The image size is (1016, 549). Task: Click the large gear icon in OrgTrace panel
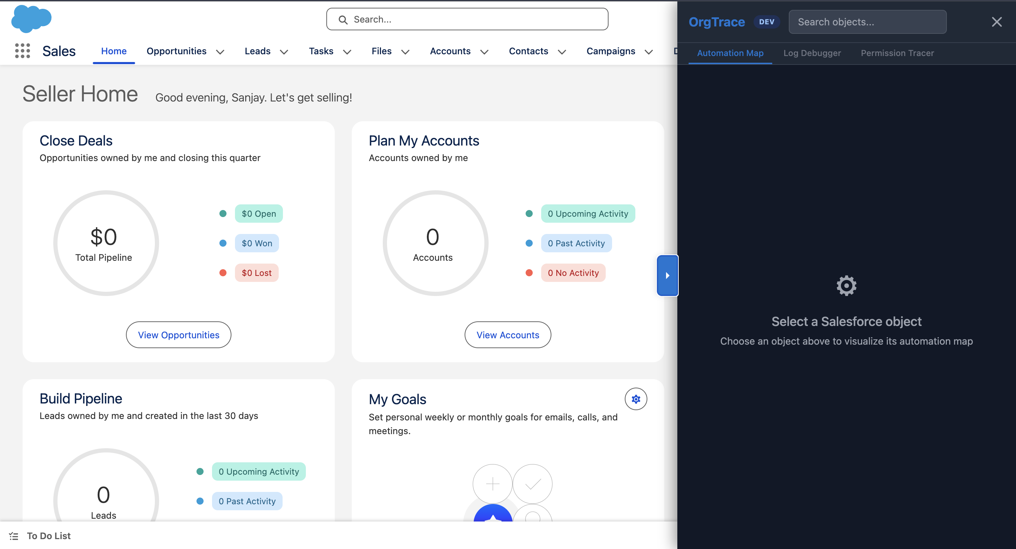pyautogui.click(x=846, y=285)
